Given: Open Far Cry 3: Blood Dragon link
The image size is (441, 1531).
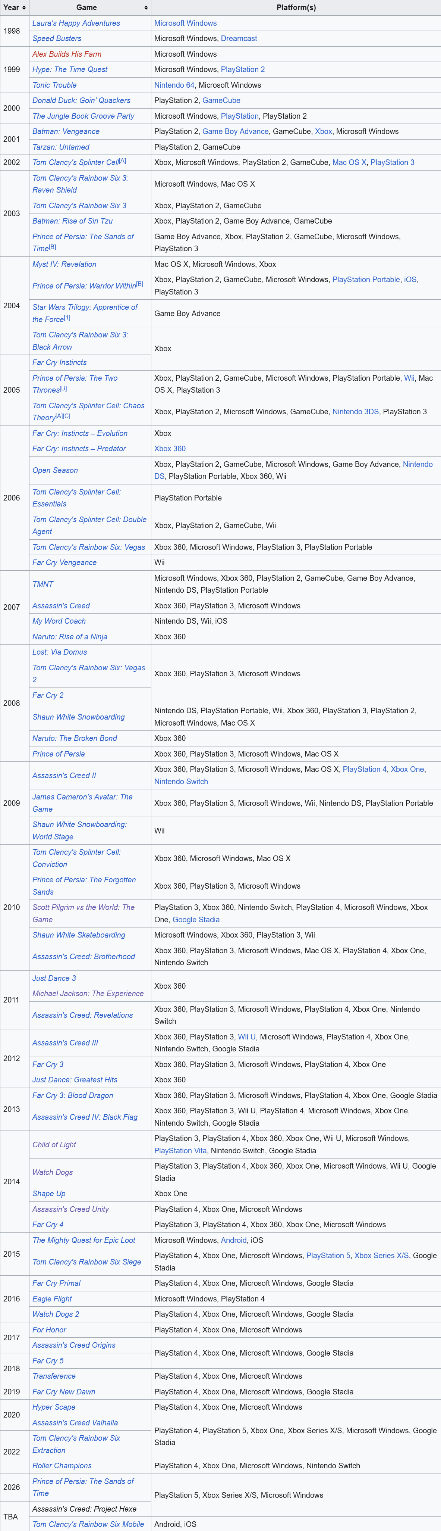Looking at the screenshot, I should click(72, 1095).
